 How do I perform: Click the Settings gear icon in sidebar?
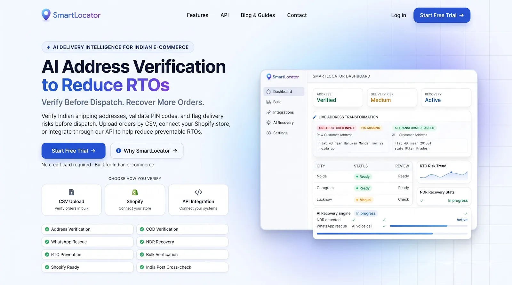(x=268, y=133)
